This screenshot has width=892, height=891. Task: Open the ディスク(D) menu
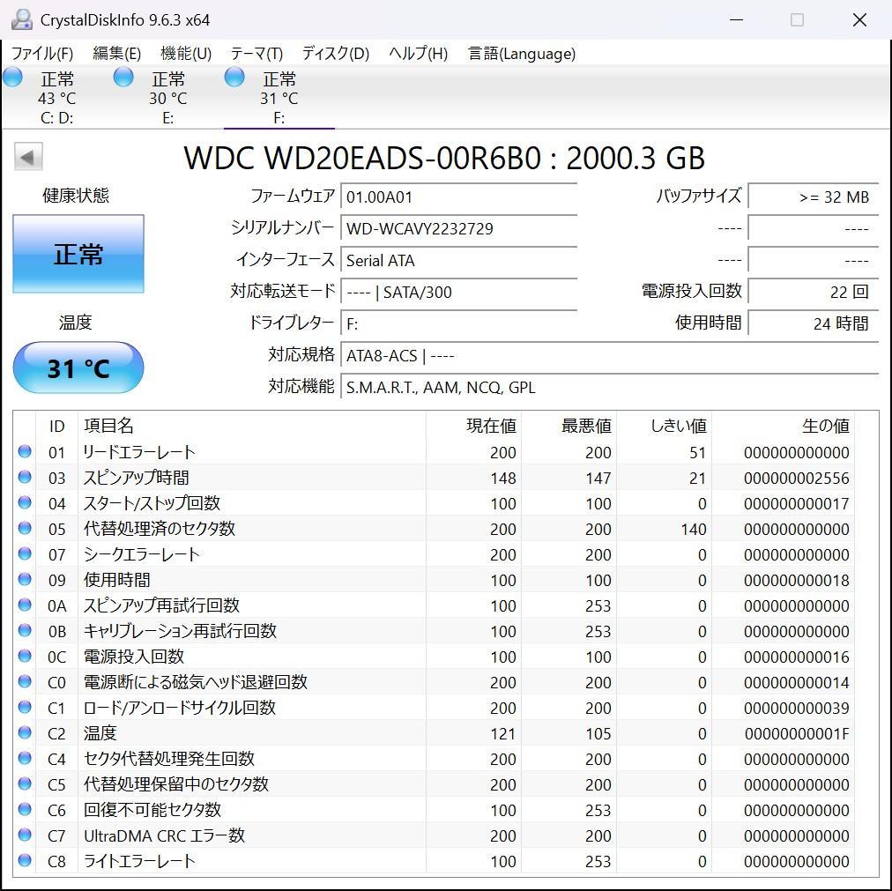coord(334,54)
